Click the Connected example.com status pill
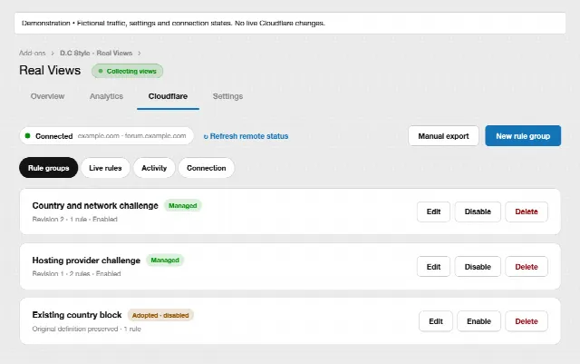 [107, 136]
